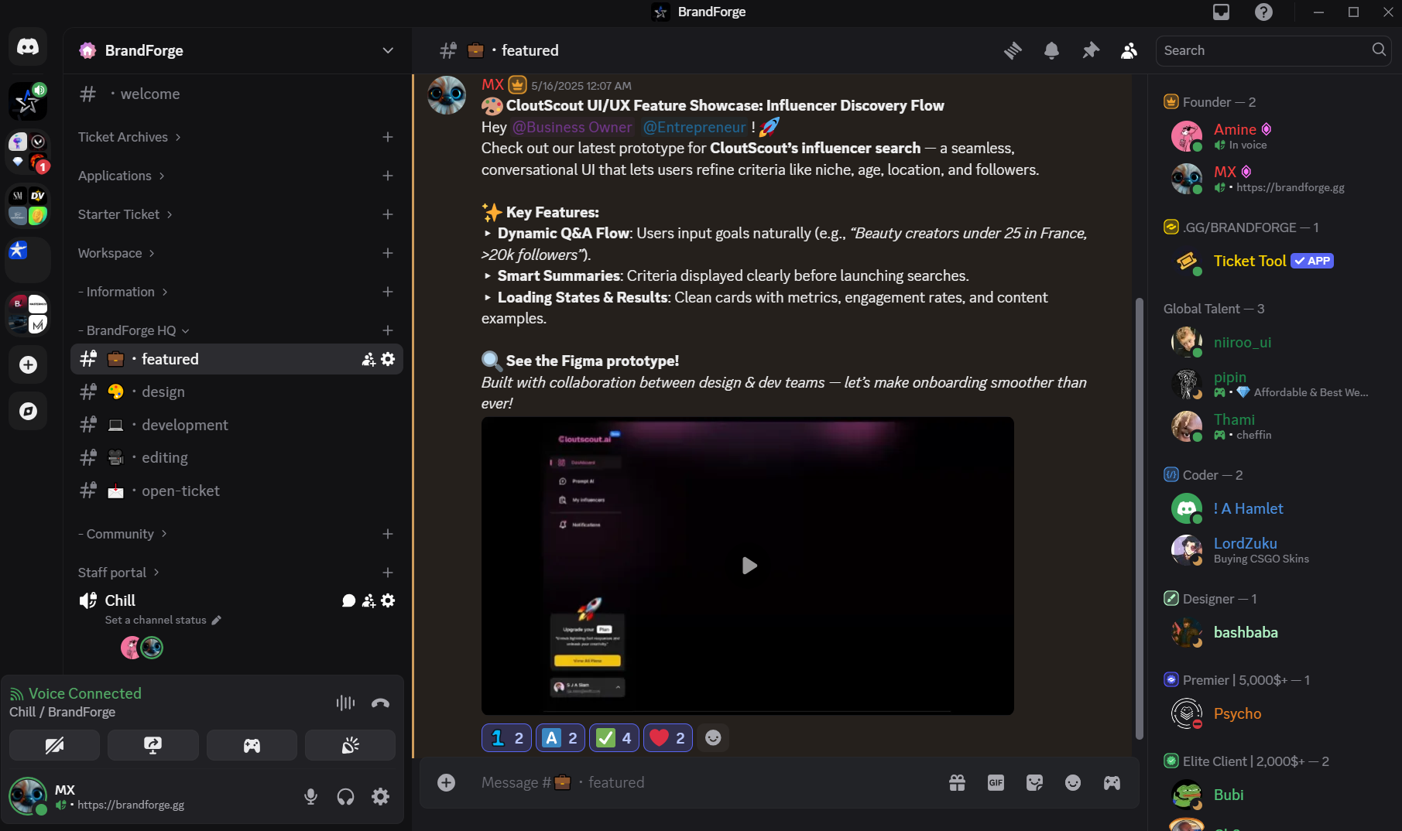
Task: Open the Threads icon in channel header
Action: pyautogui.click(x=1013, y=50)
